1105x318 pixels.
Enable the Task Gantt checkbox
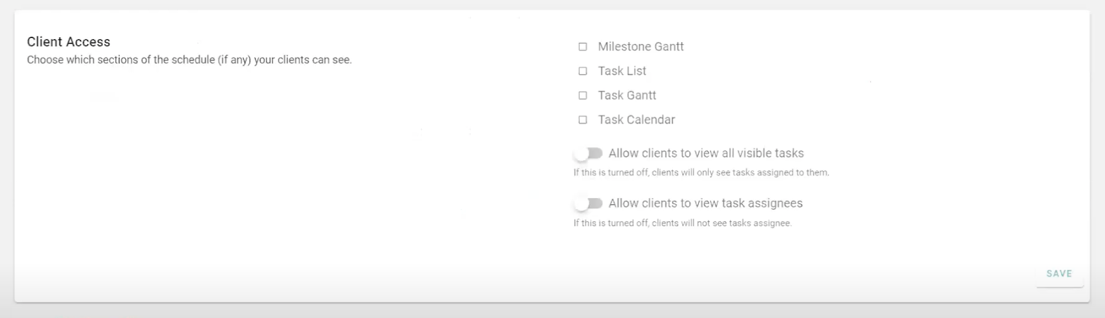[x=583, y=95]
